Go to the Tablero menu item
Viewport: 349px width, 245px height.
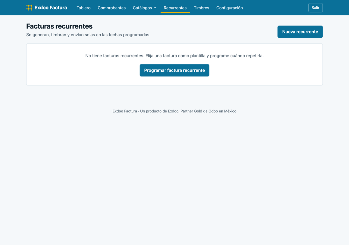point(83,8)
